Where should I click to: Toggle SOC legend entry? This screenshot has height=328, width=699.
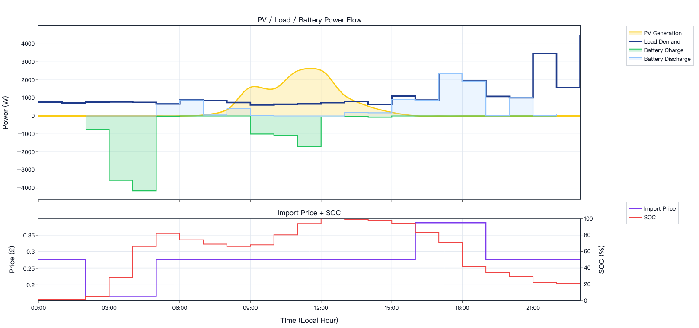click(x=652, y=217)
